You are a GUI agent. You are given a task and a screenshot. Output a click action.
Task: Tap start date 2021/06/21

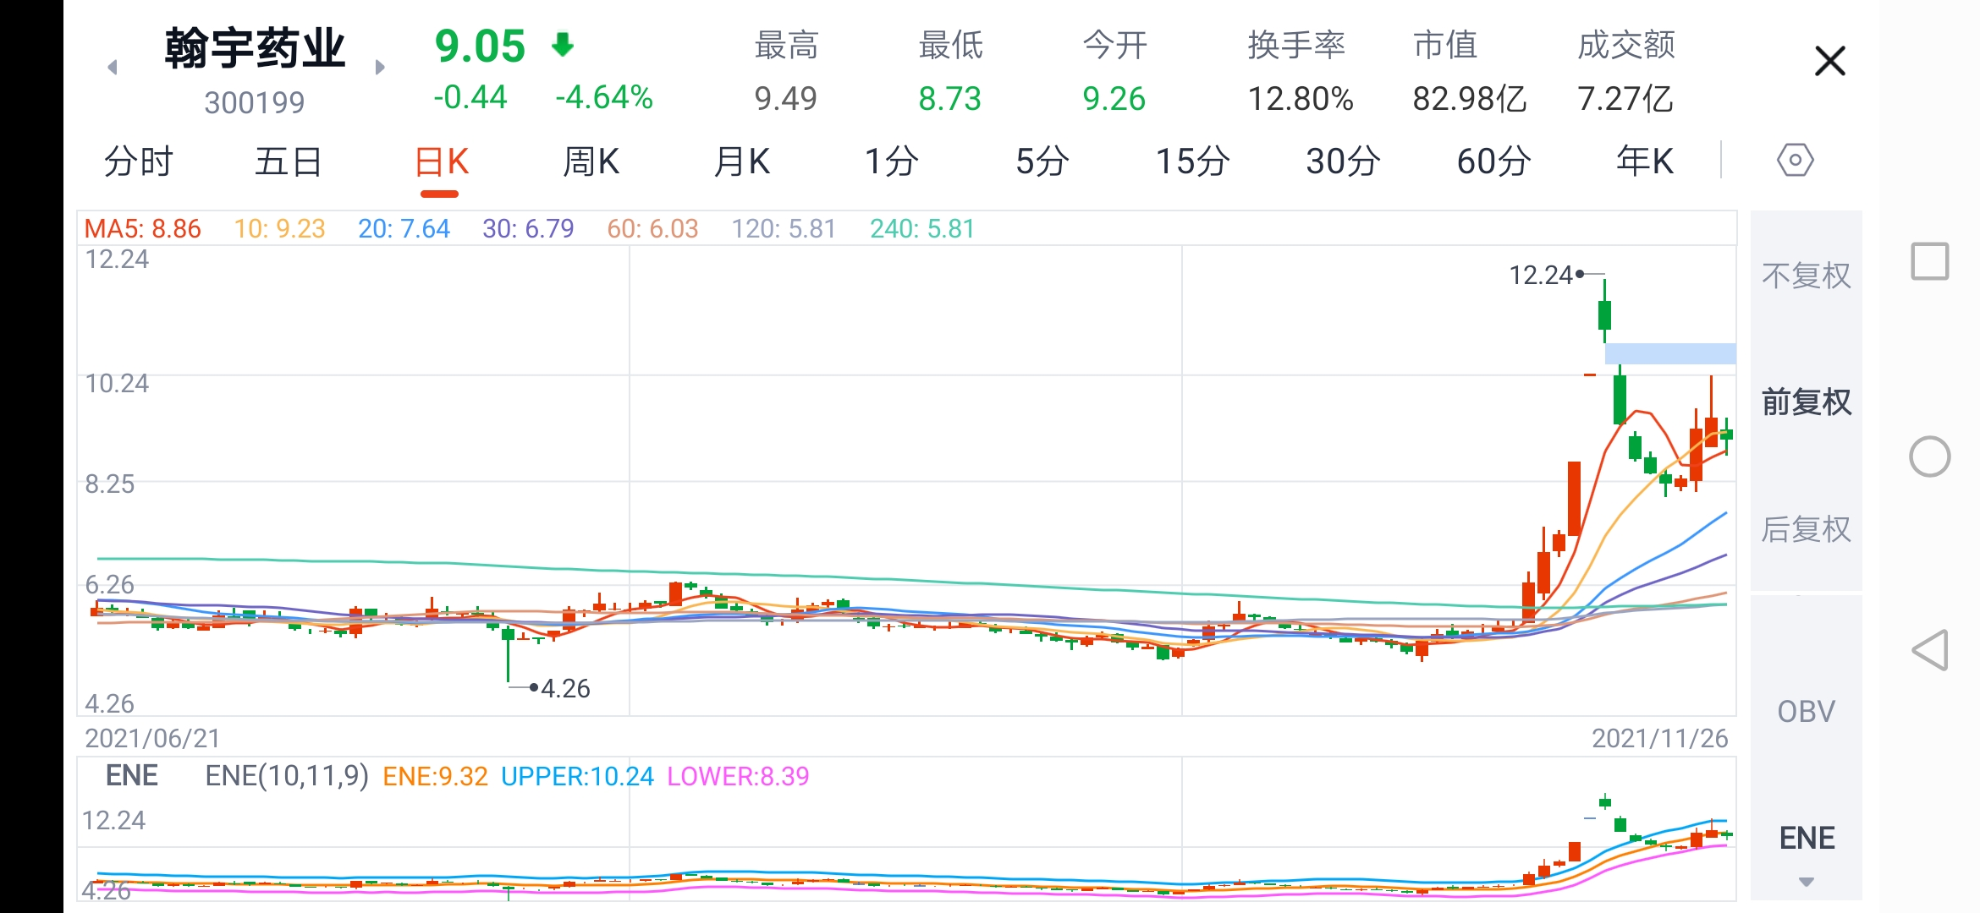tap(152, 738)
